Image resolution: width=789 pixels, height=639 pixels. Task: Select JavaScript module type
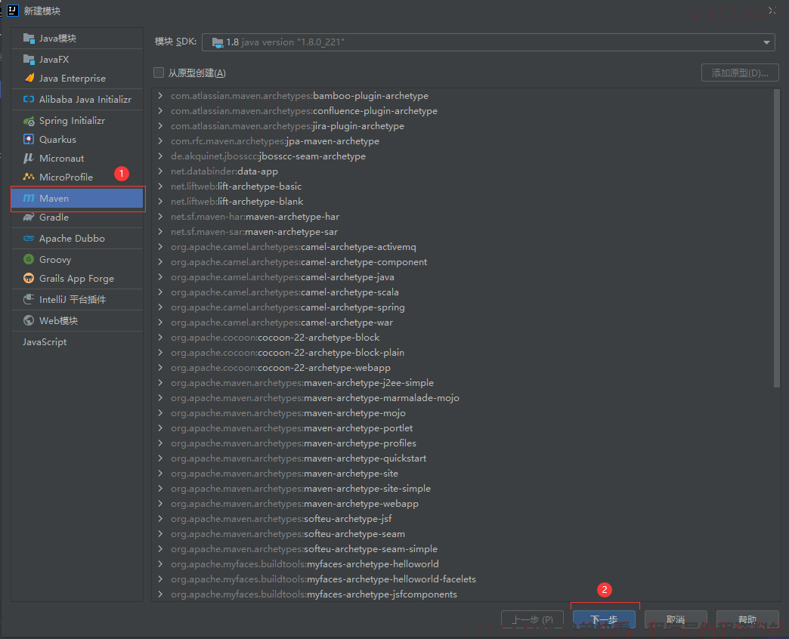[x=77, y=342]
